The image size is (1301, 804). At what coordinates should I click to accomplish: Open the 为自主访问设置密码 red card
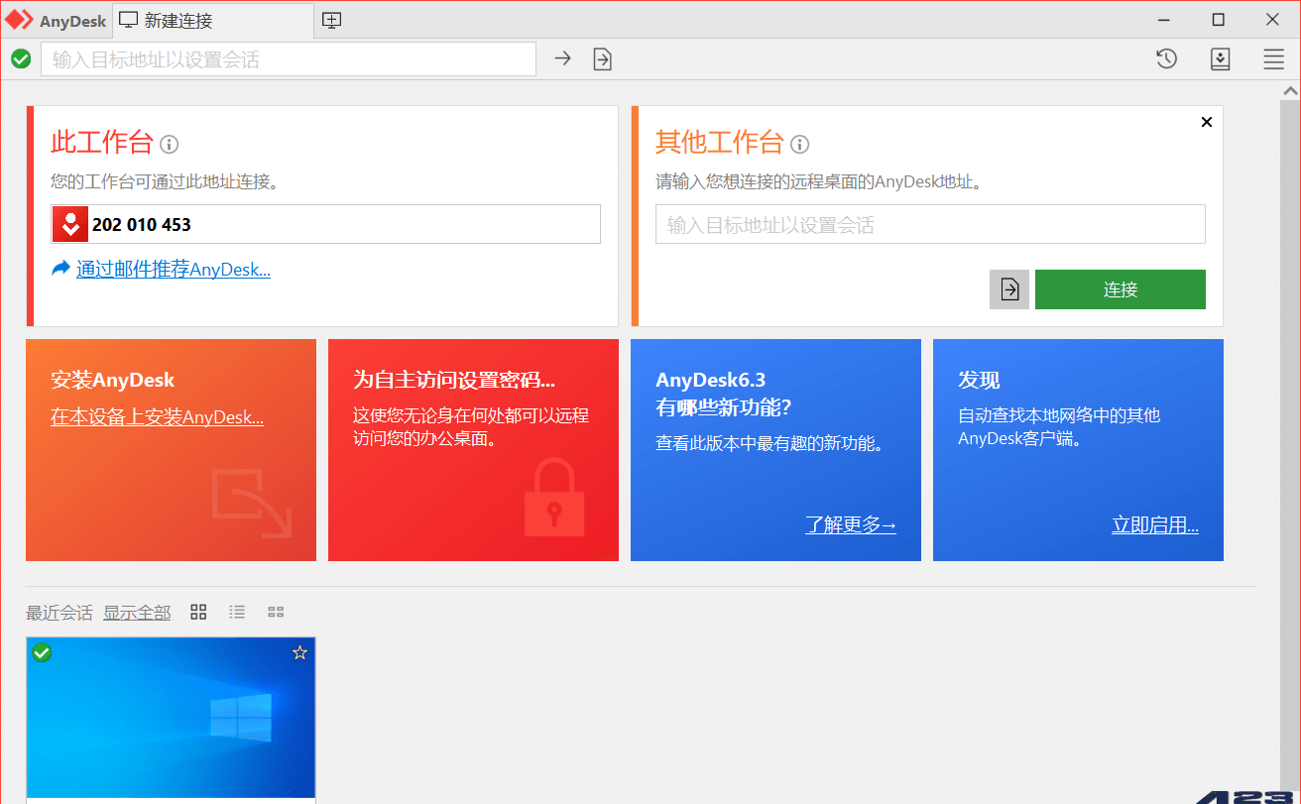click(x=473, y=450)
